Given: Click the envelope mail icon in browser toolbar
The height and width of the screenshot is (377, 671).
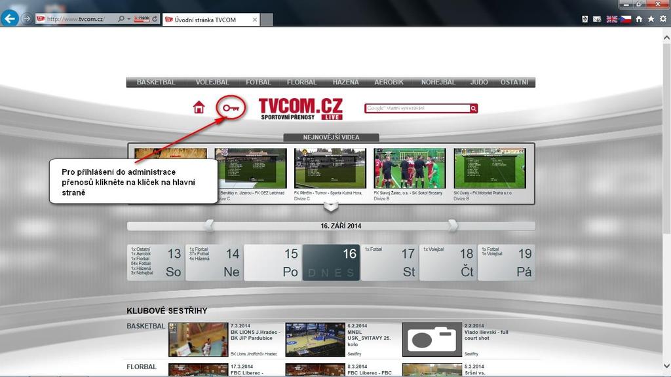Looking at the screenshot, I should (597, 19).
